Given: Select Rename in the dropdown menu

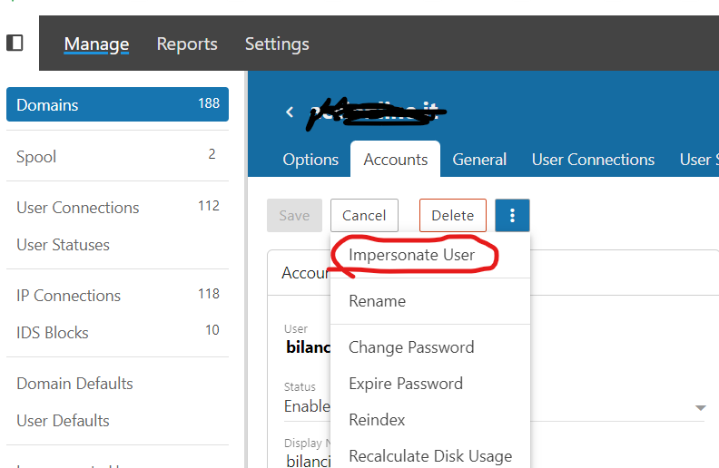Looking at the screenshot, I should 377,301.
